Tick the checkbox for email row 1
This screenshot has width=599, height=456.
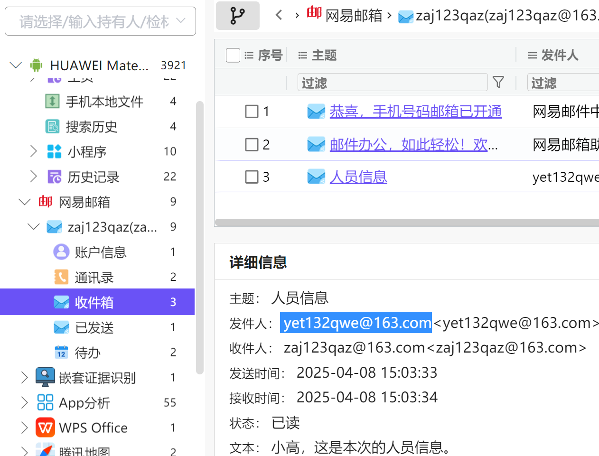(x=252, y=112)
